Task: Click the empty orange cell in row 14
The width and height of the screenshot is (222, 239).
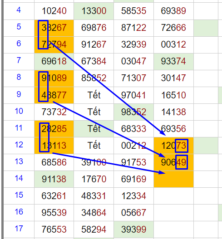Action: click(173, 179)
